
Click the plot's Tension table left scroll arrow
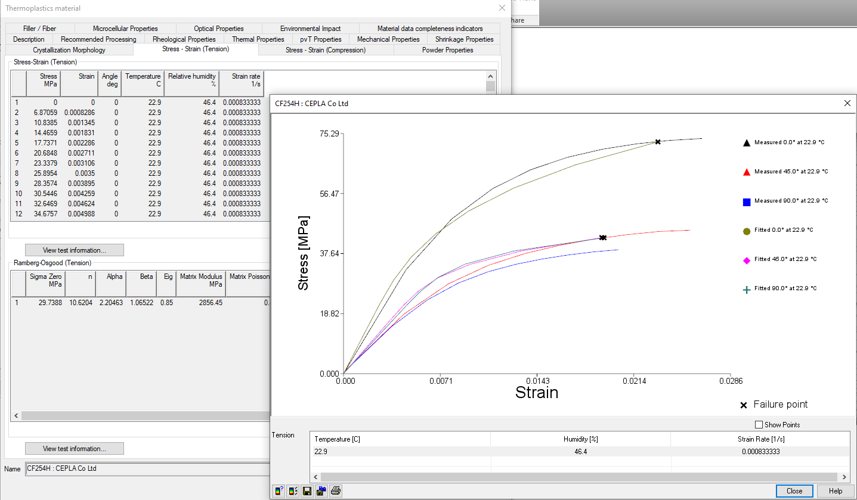coord(315,477)
